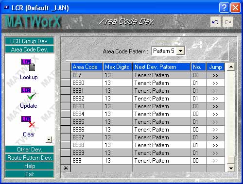Select row header of 8984 row

[x=66, y=114]
